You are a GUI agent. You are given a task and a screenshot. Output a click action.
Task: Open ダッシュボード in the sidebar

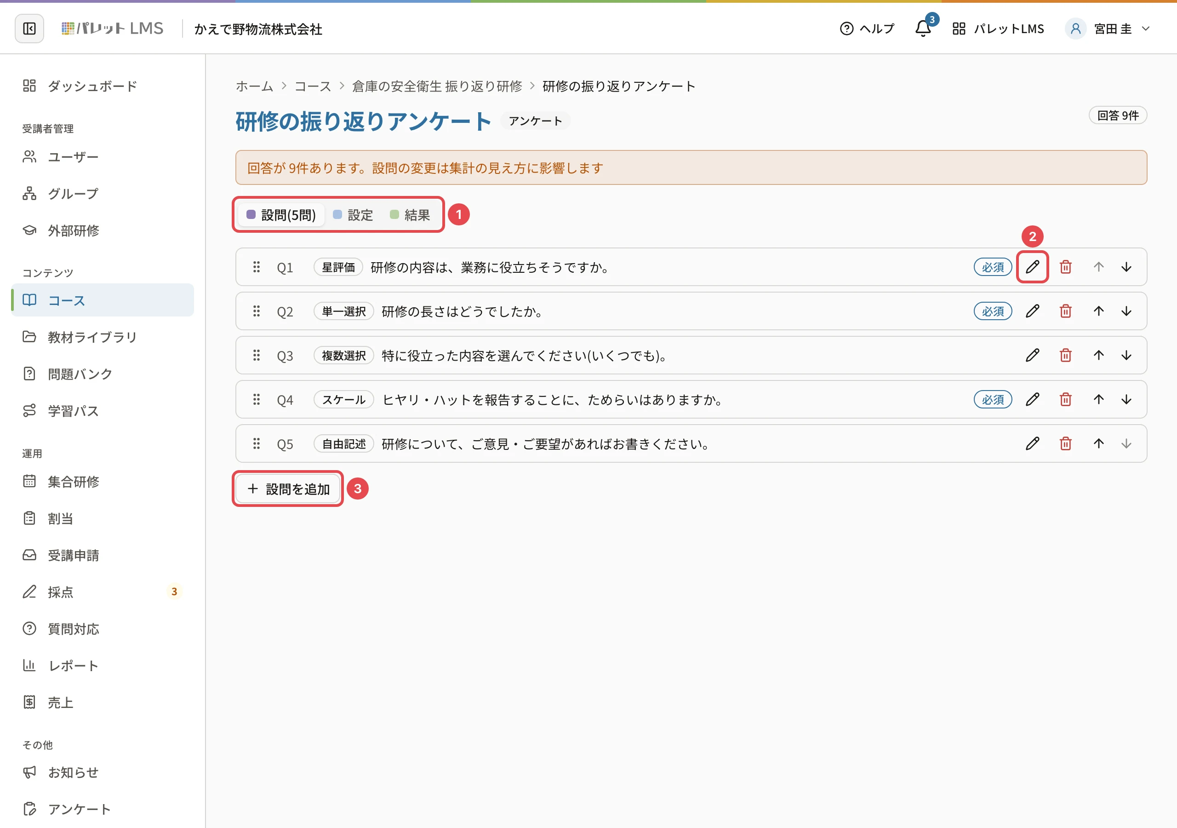tap(103, 86)
